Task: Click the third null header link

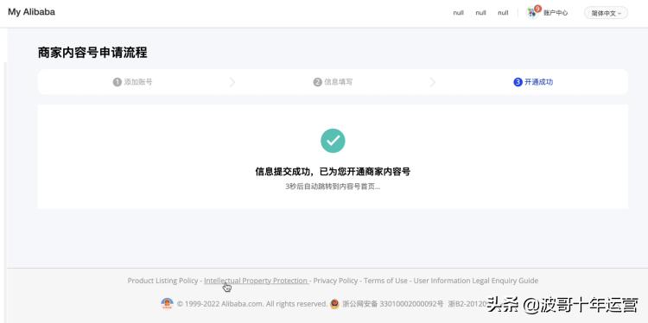Action: tap(503, 13)
